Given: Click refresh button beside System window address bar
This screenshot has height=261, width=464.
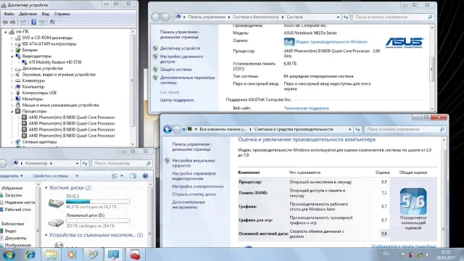Looking at the screenshot, I should click(x=346, y=17).
